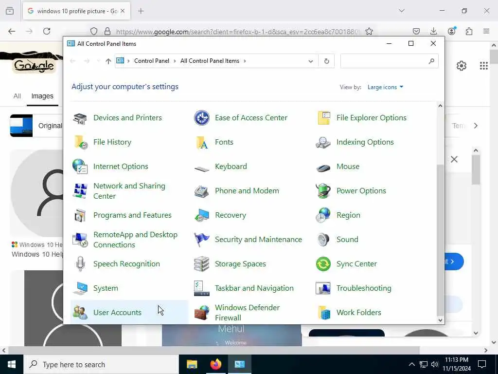The width and height of the screenshot is (498, 374).
Task: Expand chevron after Control Panel breadcrumb
Action: pos(175,61)
